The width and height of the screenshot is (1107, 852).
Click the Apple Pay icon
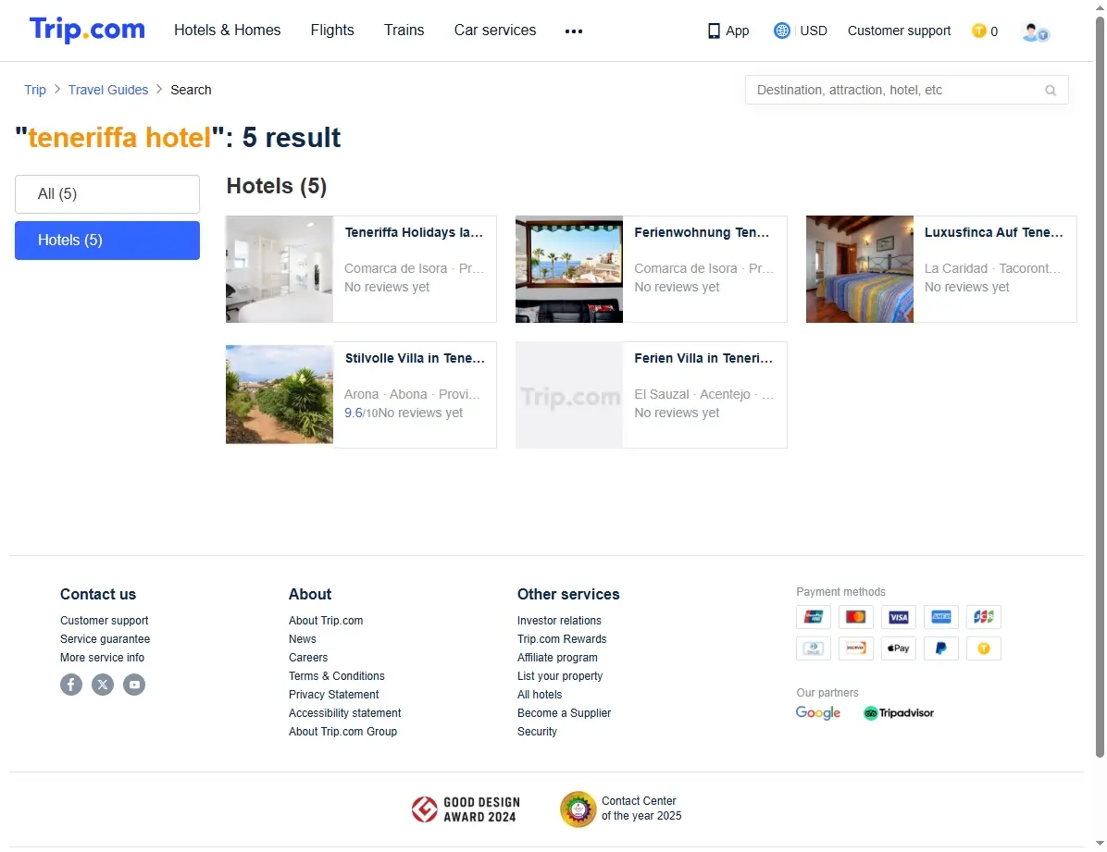click(898, 648)
